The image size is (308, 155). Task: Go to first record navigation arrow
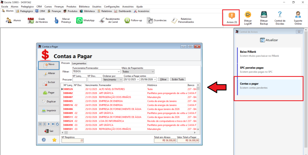click(40, 124)
